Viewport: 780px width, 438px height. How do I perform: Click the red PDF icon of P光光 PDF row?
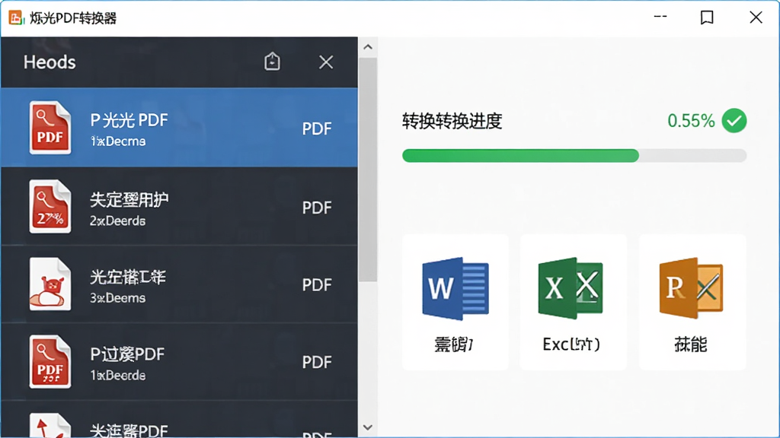[50, 128]
